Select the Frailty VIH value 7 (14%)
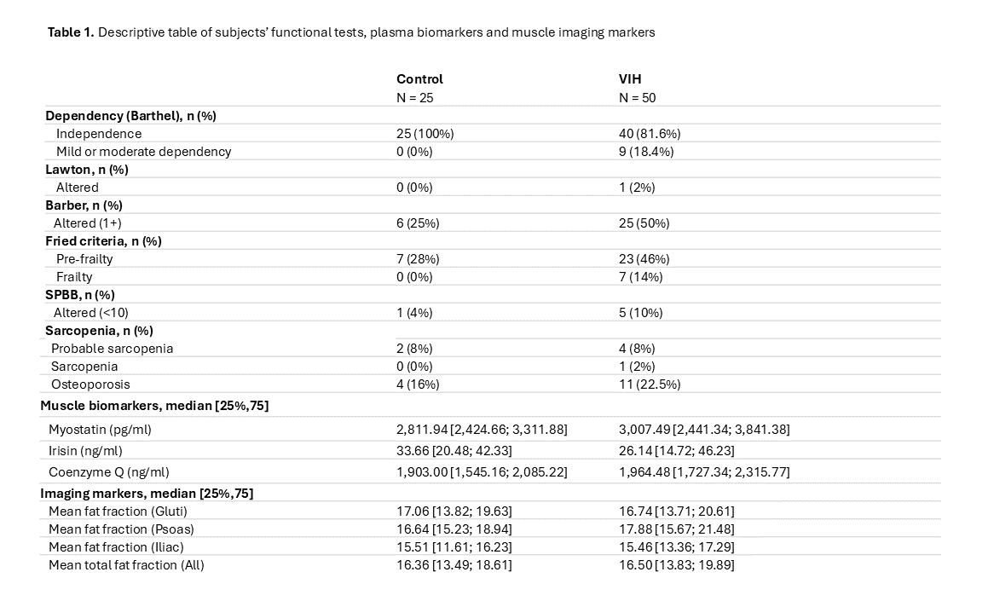The width and height of the screenshot is (988, 601). [640, 277]
